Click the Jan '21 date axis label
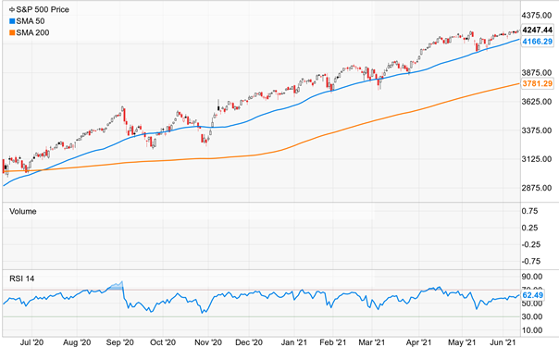Viewport: 559px width, 347px height. click(293, 342)
